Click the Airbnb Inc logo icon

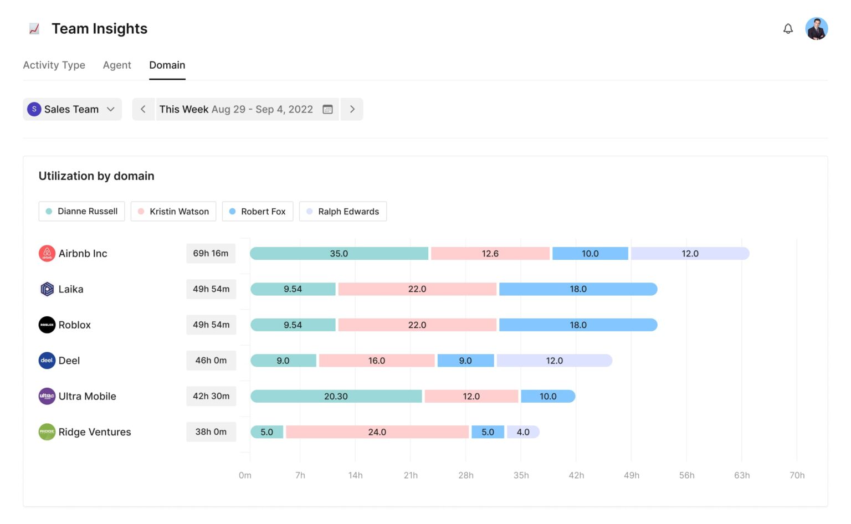click(47, 253)
